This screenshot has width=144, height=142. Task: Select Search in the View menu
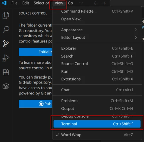click(97, 56)
